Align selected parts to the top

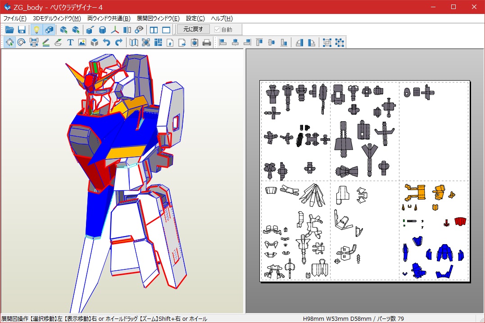tap(259, 42)
